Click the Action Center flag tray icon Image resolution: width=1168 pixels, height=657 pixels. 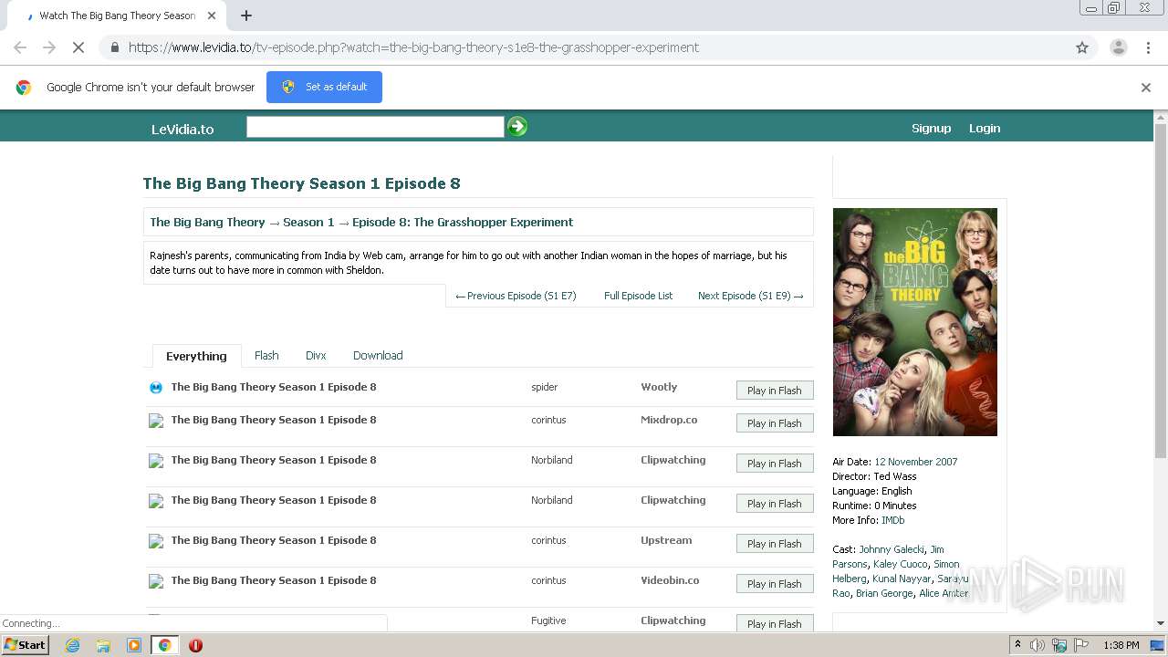point(1081,645)
